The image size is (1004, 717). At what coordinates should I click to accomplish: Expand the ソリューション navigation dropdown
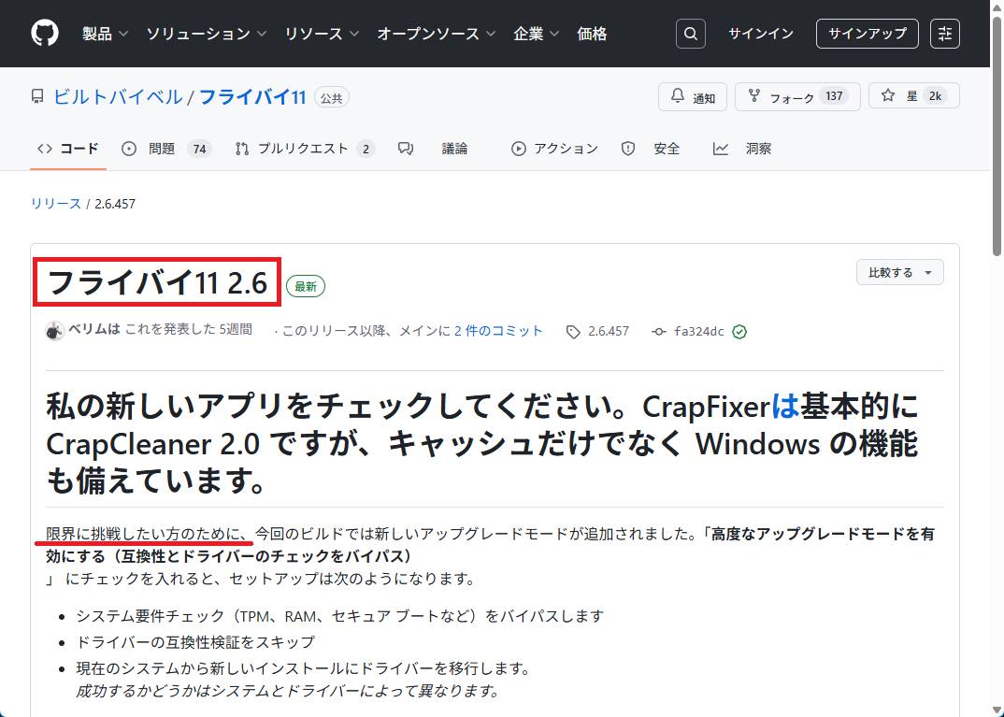[x=207, y=34]
